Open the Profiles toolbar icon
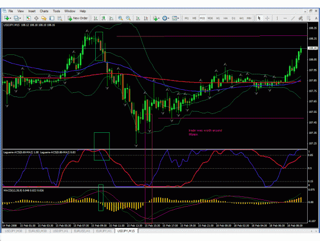 click(x=16, y=18)
